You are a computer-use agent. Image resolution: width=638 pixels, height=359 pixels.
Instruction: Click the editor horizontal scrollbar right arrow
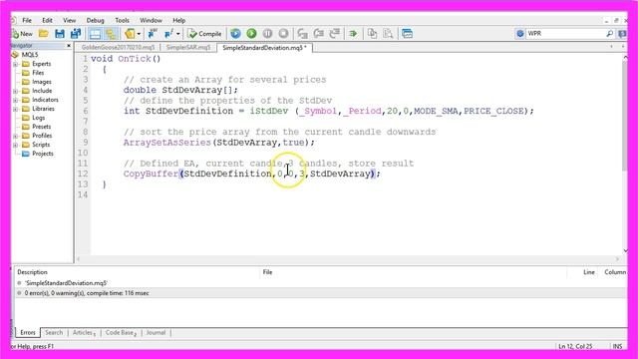point(618,259)
